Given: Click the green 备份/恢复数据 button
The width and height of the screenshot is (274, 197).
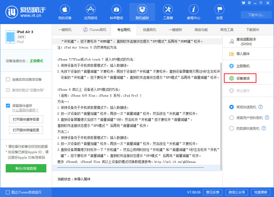Looking at the screenshot, I should 26,168.
